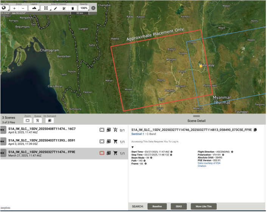
Task: Open the Layers dropdown
Action: coord(34,8)
